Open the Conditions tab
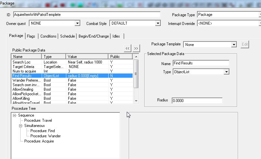This screenshot has width=261, height=159. pos(48,36)
